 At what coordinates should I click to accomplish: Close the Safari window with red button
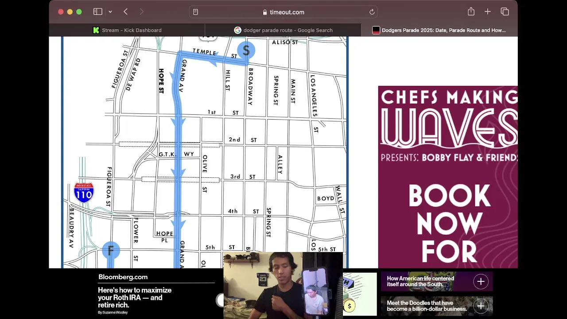(61, 12)
